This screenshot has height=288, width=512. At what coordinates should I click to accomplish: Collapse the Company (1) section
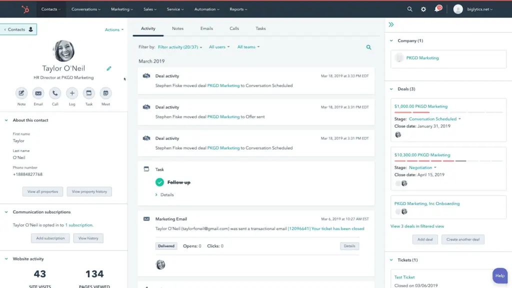coord(391,41)
